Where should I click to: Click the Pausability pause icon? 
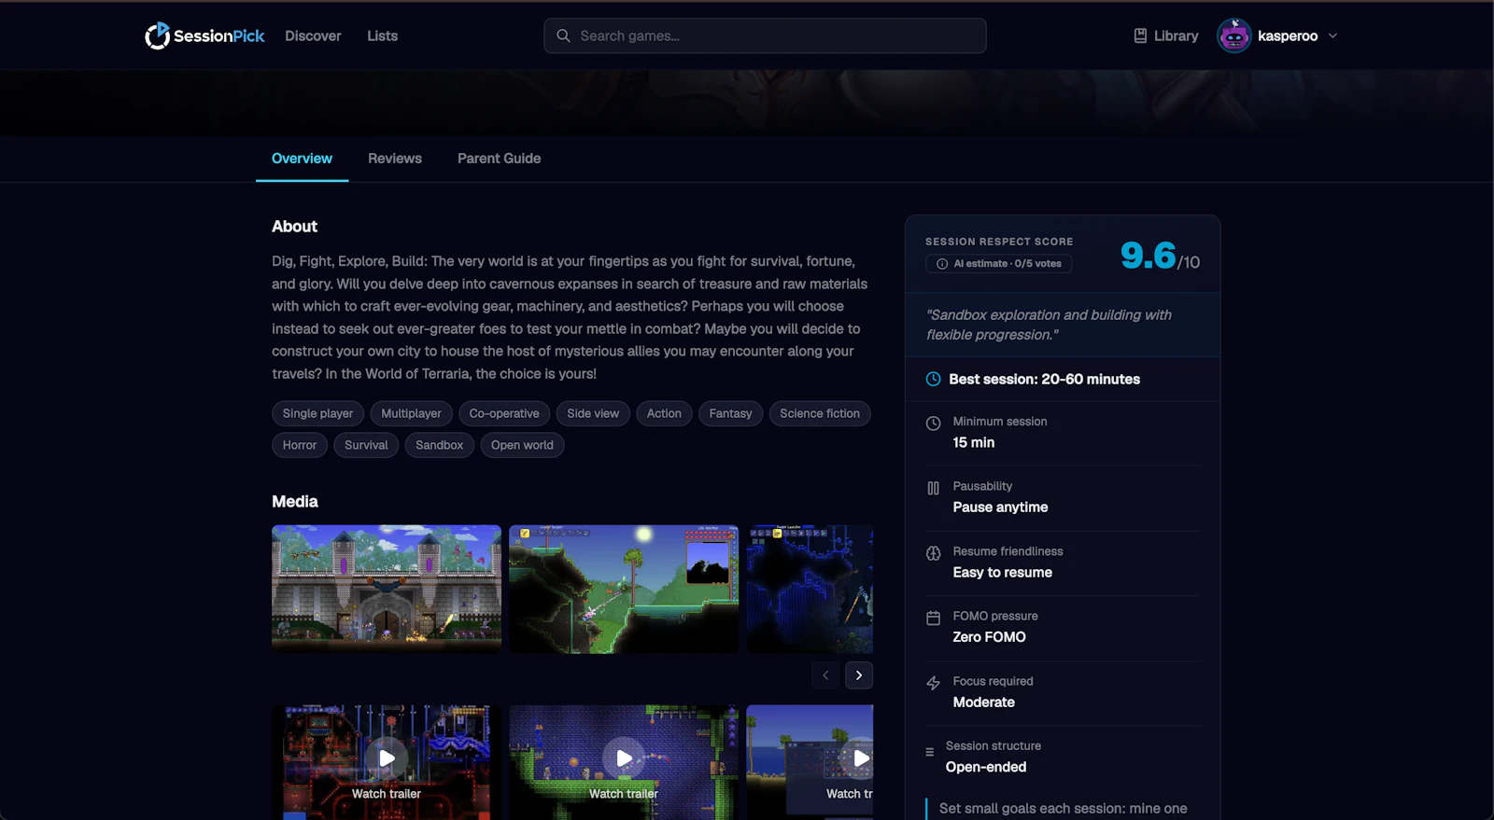tap(933, 488)
